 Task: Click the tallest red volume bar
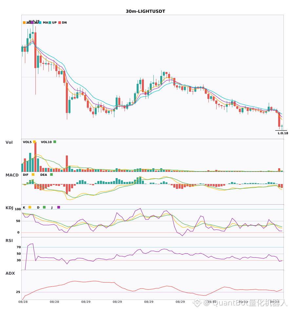pyautogui.click(x=35, y=157)
